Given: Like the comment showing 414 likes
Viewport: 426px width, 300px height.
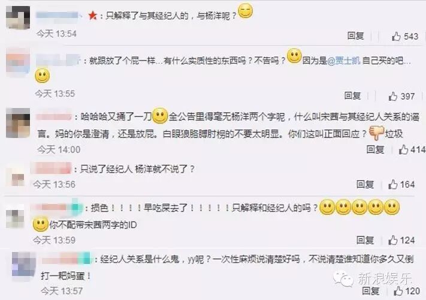Looking at the screenshot, I should (403, 149).
